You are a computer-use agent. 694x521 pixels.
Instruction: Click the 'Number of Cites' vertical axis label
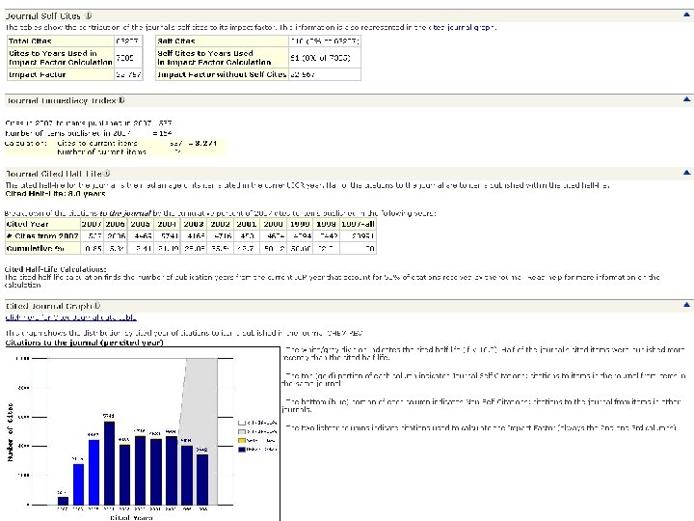point(10,432)
